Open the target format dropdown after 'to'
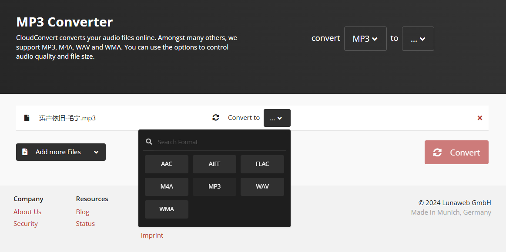The height and width of the screenshot is (252, 506). click(x=418, y=39)
